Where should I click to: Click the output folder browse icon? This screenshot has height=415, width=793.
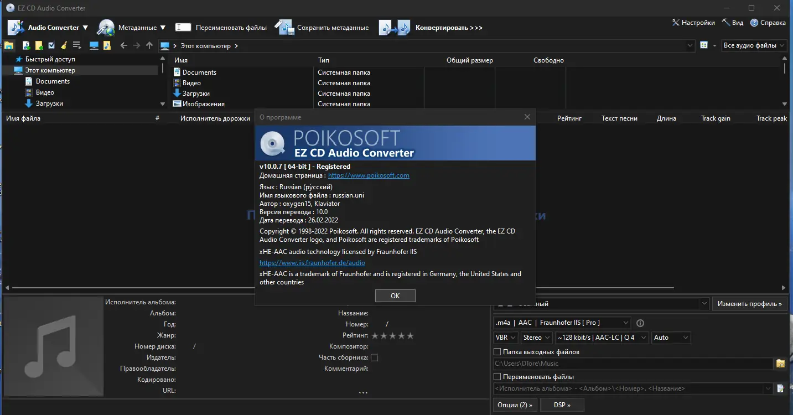tap(781, 364)
